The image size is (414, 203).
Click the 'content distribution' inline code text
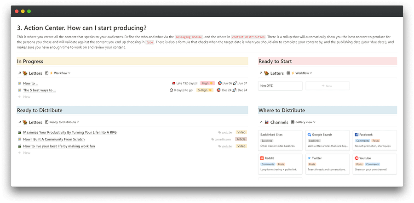coord(248,37)
